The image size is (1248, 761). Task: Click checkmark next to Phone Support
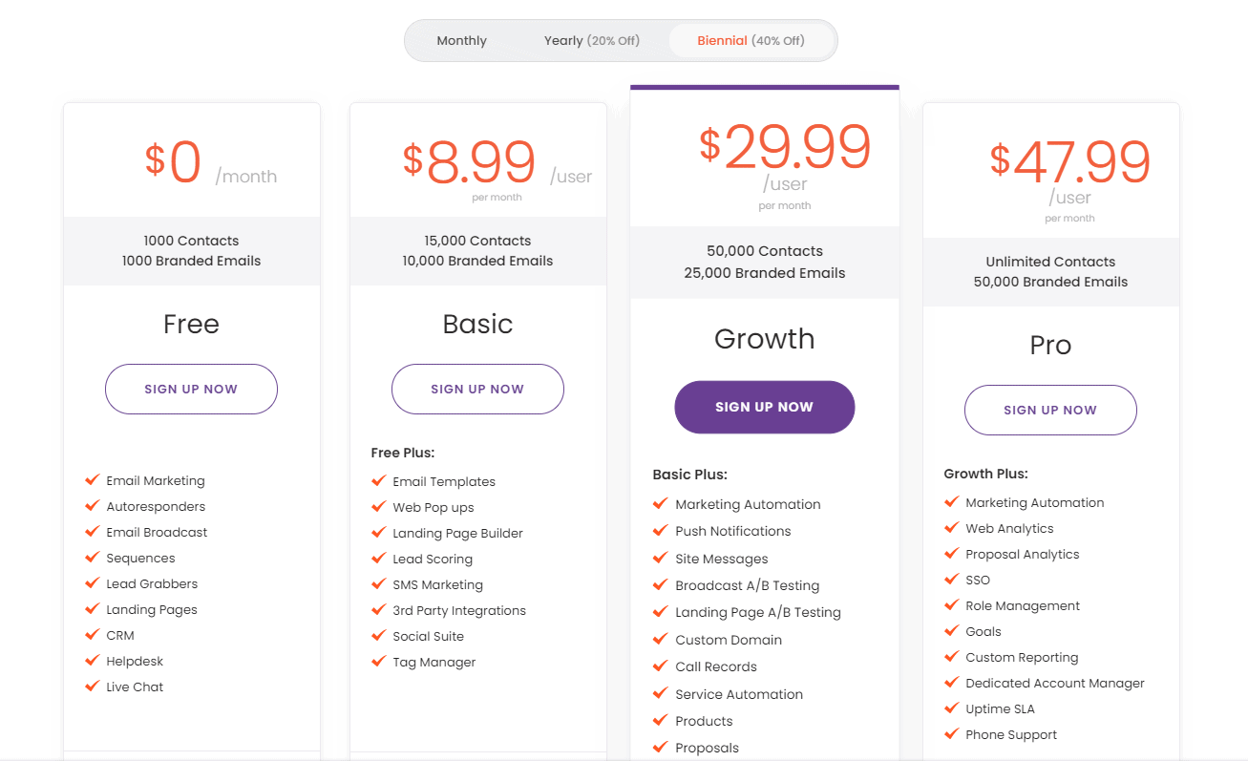[952, 733]
